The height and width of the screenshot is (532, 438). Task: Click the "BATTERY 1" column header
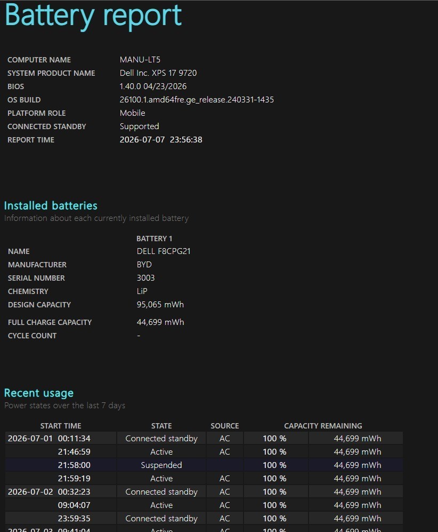click(154, 239)
